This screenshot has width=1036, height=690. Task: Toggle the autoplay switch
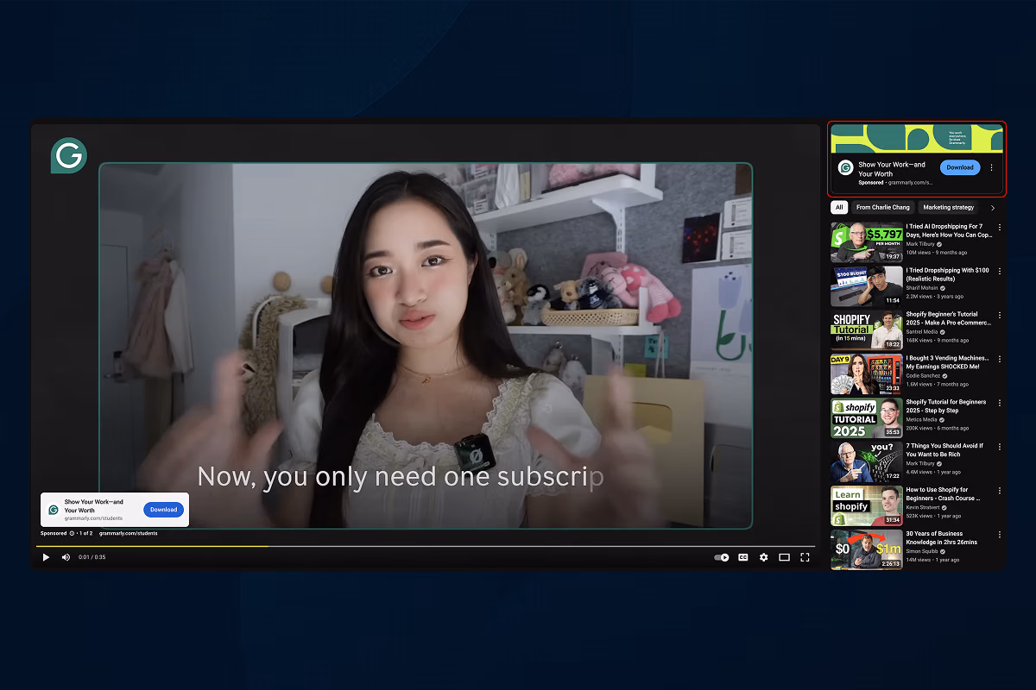(x=722, y=557)
